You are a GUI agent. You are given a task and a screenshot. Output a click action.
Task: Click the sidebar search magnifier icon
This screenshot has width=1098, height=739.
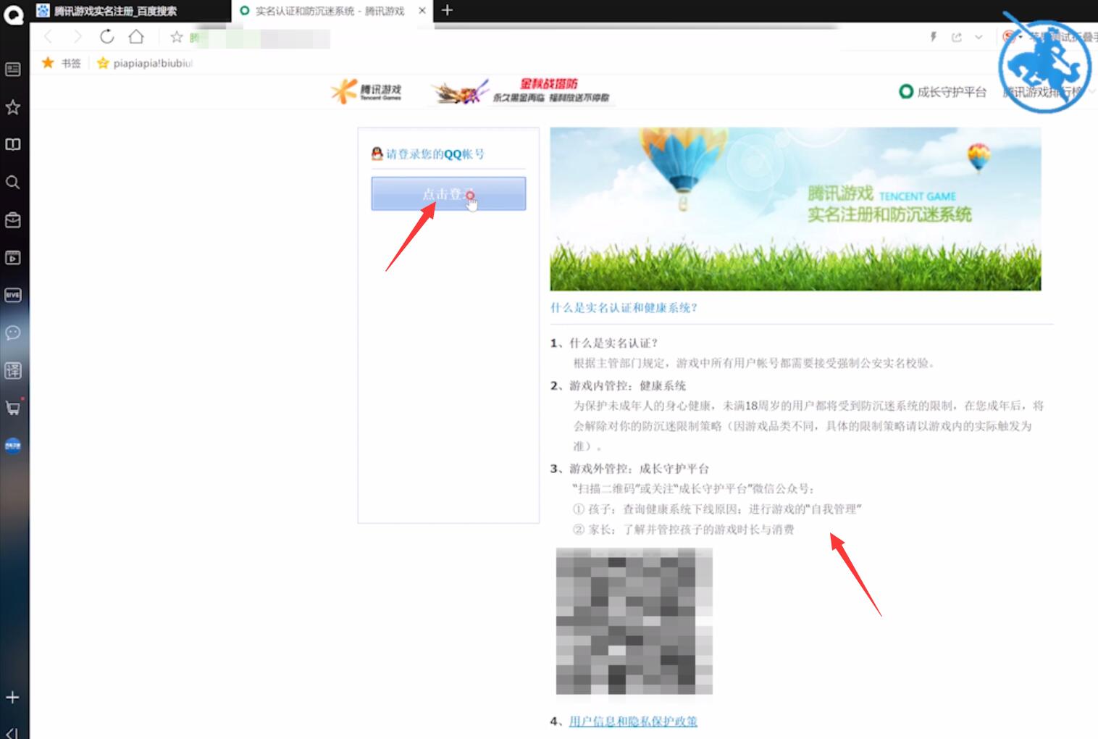point(13,182)
